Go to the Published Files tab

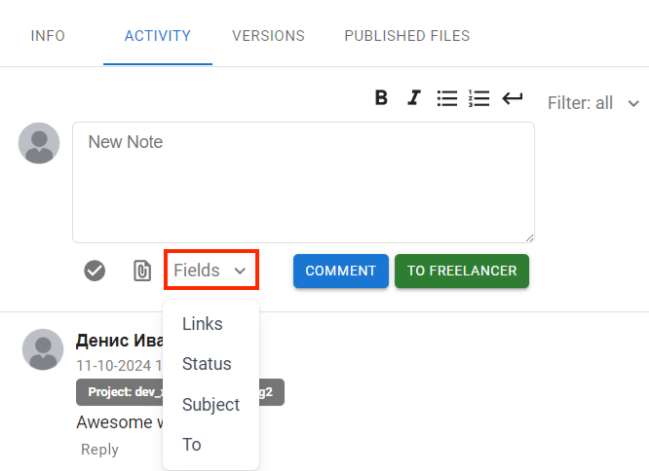406,36
